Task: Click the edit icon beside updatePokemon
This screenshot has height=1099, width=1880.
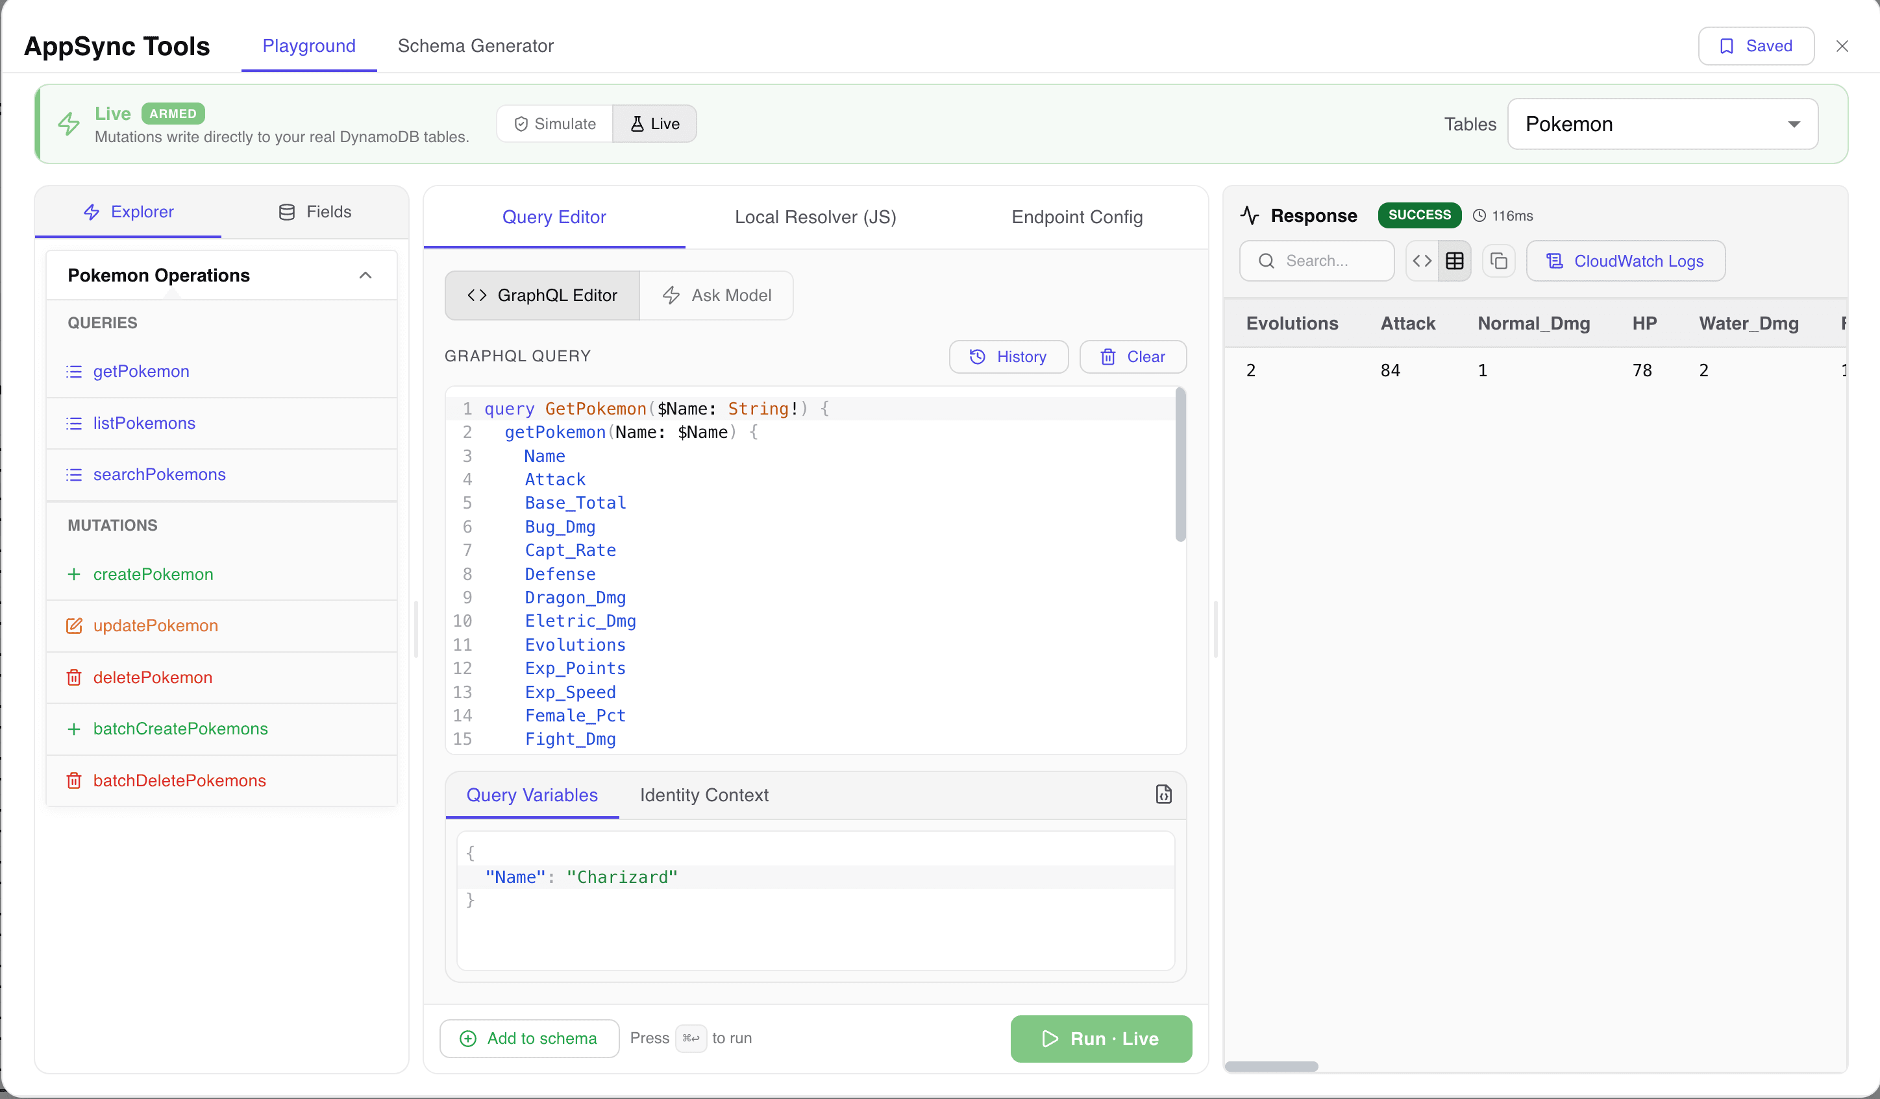Action: (74, 625)
